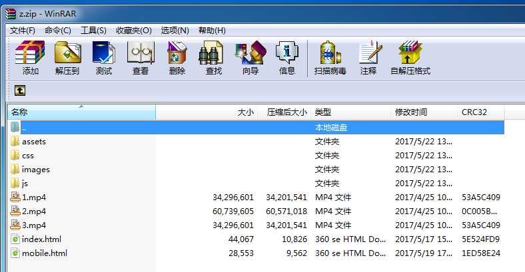Select the 1.mp4 file name
525x272 pixels.
34,198
